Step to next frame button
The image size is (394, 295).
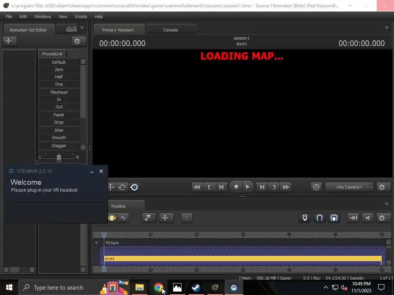262,187
